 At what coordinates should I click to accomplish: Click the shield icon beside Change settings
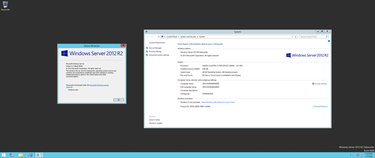(313, 84)
